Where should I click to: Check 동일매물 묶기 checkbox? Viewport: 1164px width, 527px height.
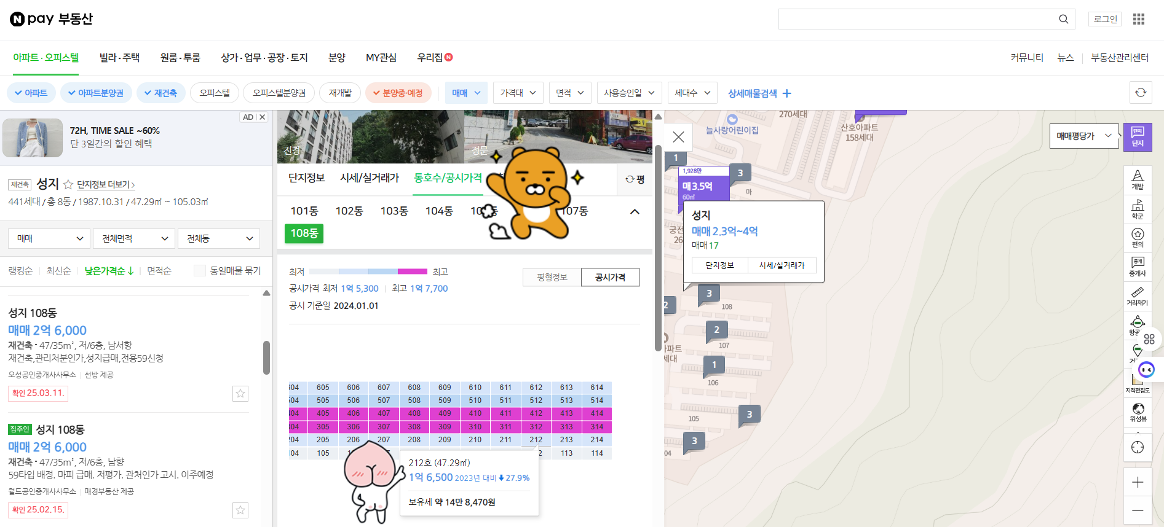199,271
